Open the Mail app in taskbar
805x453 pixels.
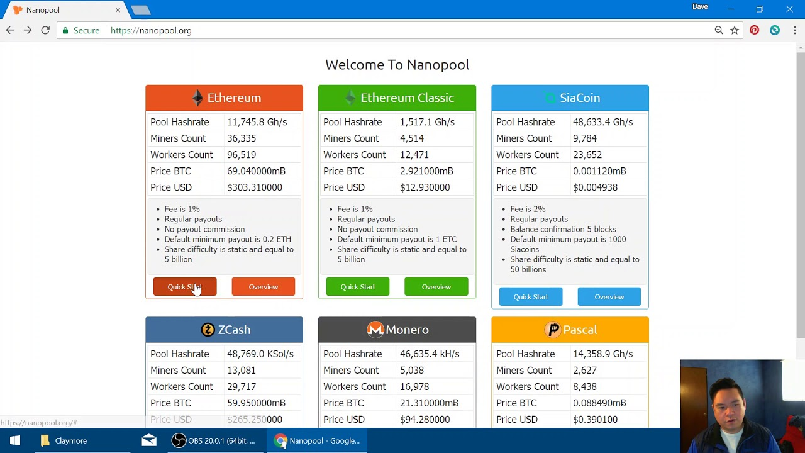148,440
